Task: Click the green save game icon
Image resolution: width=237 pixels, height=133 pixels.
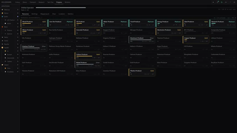Action: click(x=222, y=2)
